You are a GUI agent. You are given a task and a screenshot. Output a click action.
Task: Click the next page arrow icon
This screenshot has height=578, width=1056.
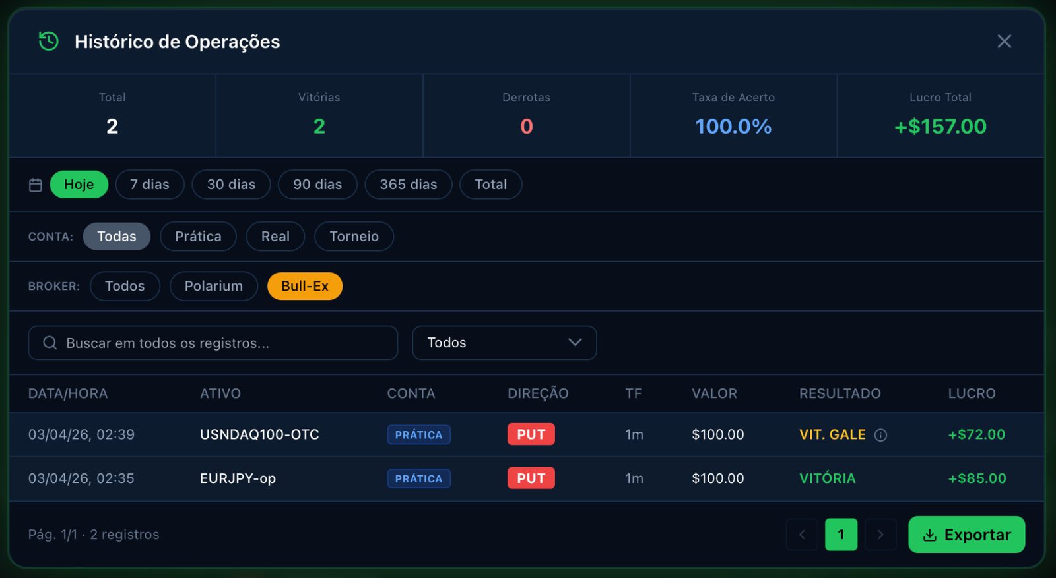pyautogui.click(x=881, y=535)
